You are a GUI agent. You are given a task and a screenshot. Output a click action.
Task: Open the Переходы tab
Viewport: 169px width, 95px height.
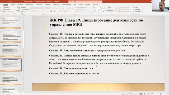click(39, 5)
